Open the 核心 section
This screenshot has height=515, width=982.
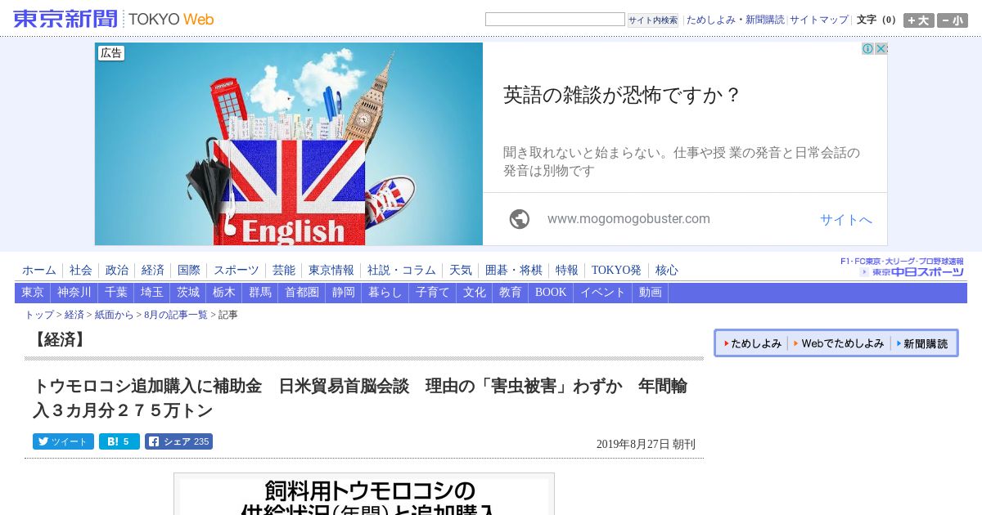coord(667,271)
